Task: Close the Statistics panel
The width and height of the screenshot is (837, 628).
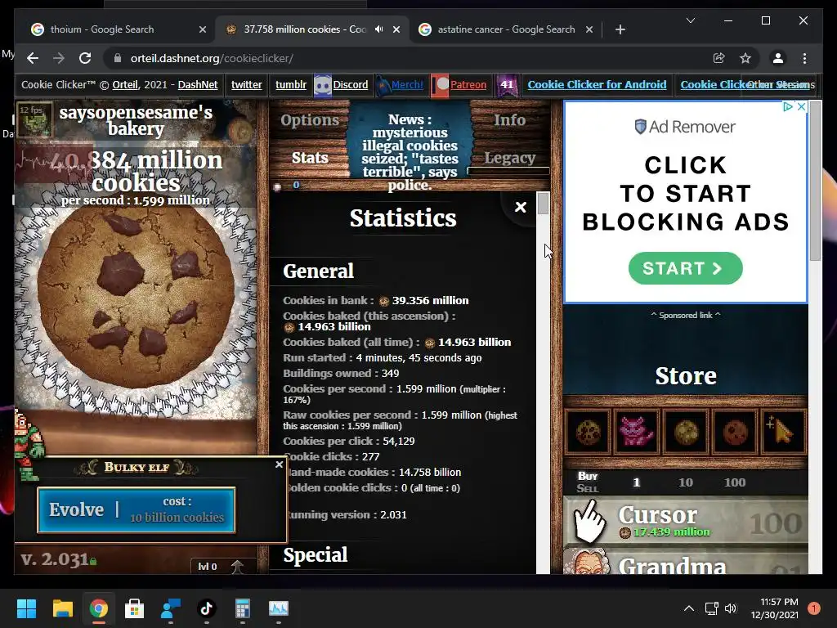Action: [x=521, y=207]
